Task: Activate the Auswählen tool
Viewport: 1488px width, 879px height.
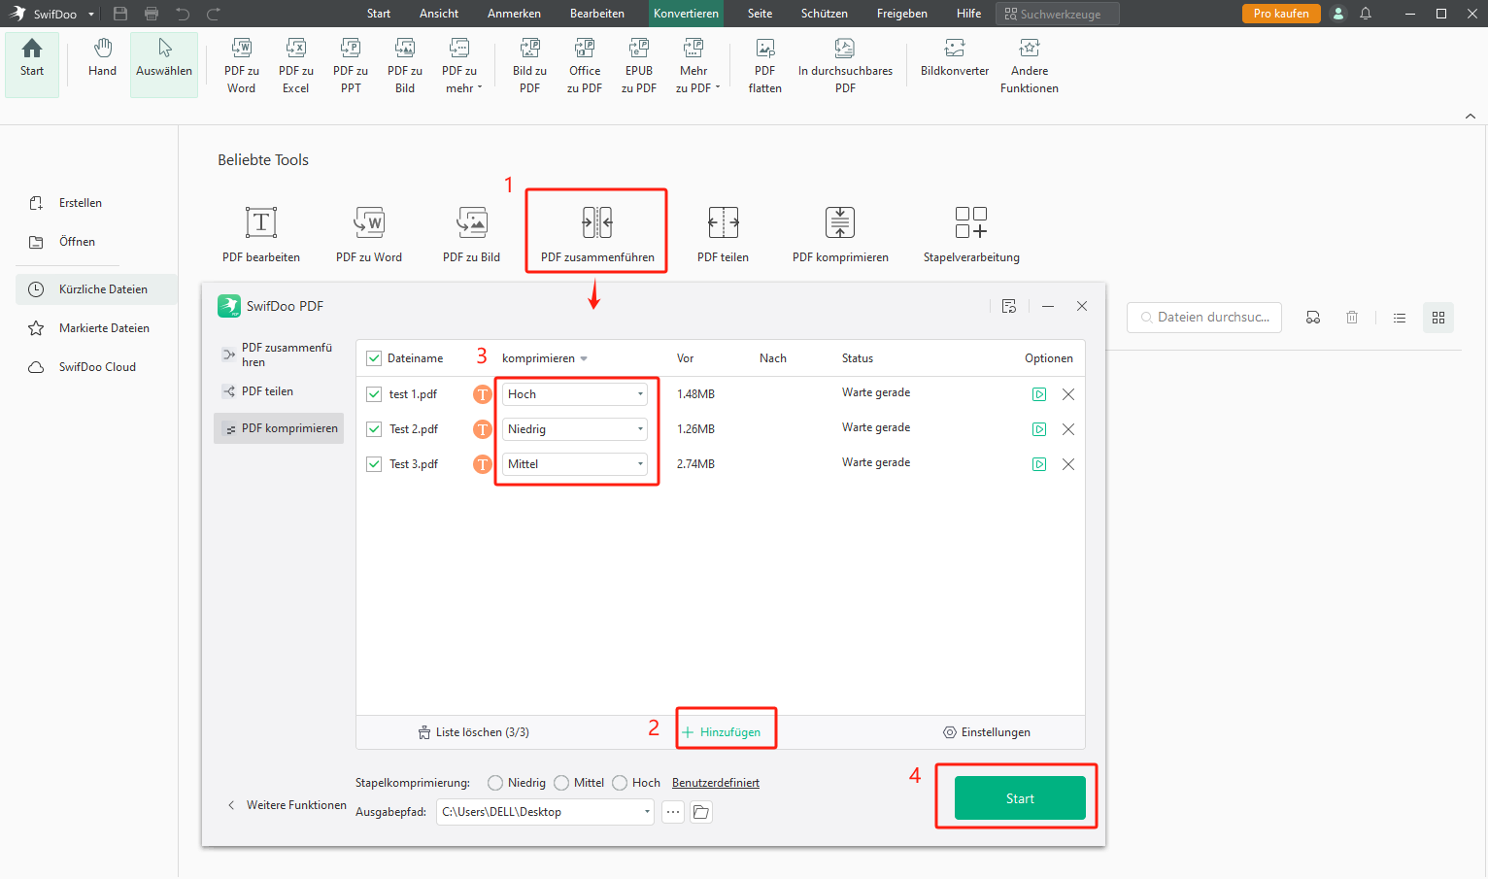Action: 164,64
